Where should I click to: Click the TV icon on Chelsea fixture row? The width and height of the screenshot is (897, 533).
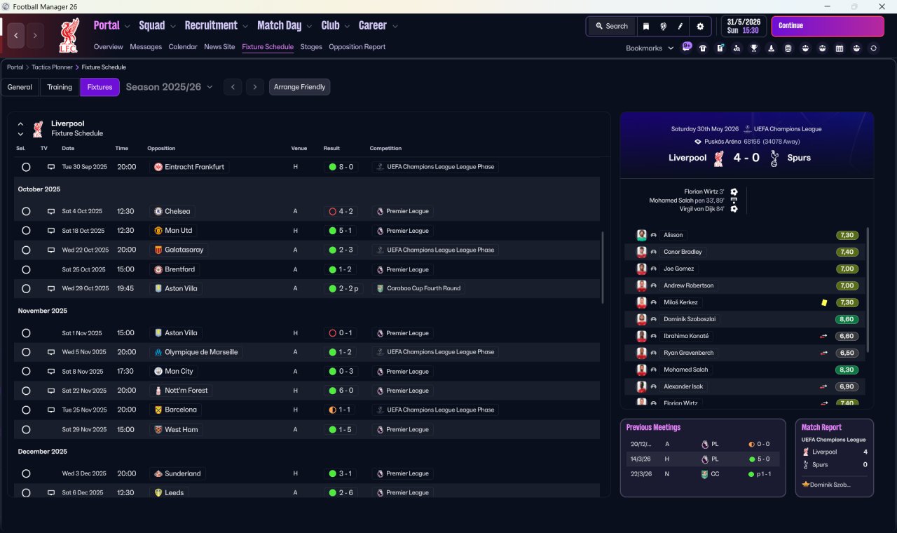coord(50,211)
